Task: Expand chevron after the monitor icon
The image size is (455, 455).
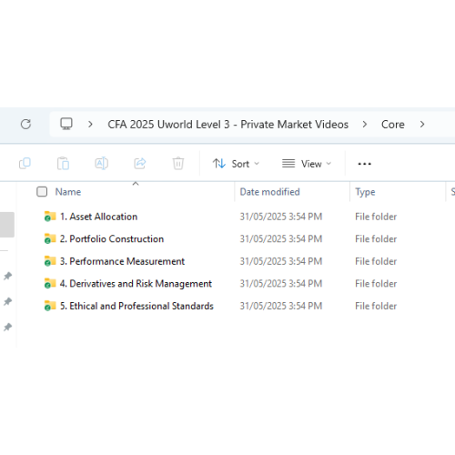Action: tap(90, 124)
